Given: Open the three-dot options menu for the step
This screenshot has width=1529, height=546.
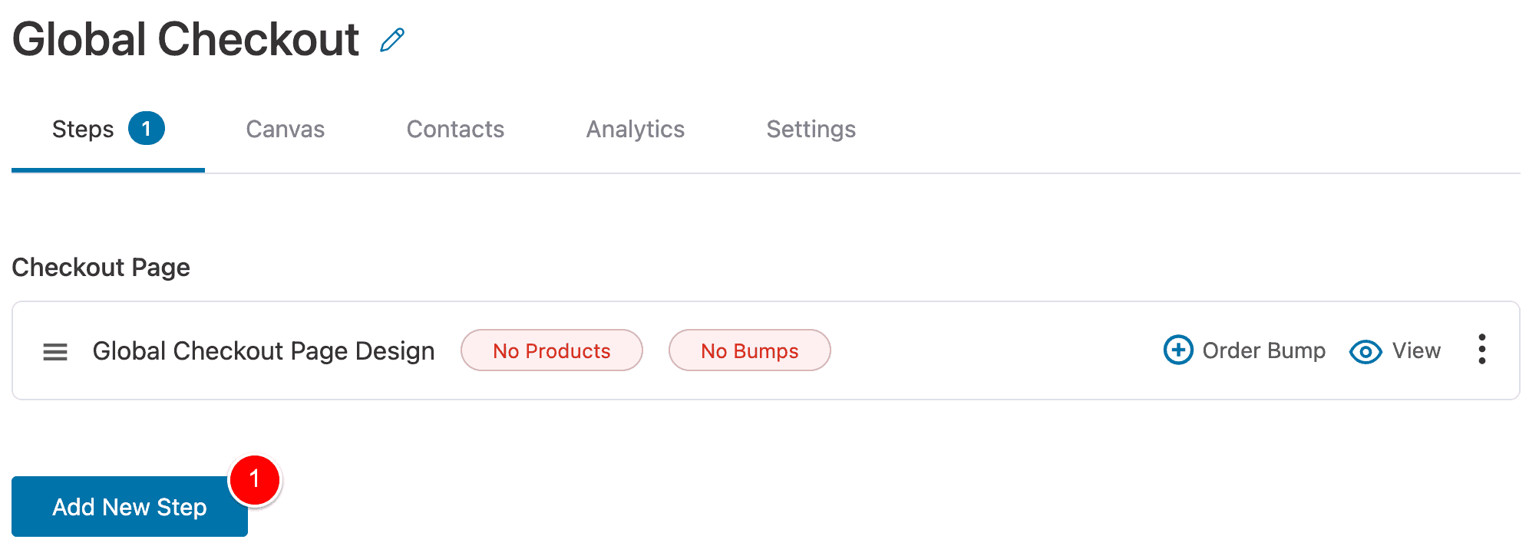Looking at the screenshot, I should (x=1482, y=350).
